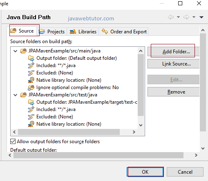Image resolution: width=208 pixels, height=181 pixels.
Task: Click Included filter icon under src/main/java
Action: click(31, 65)
